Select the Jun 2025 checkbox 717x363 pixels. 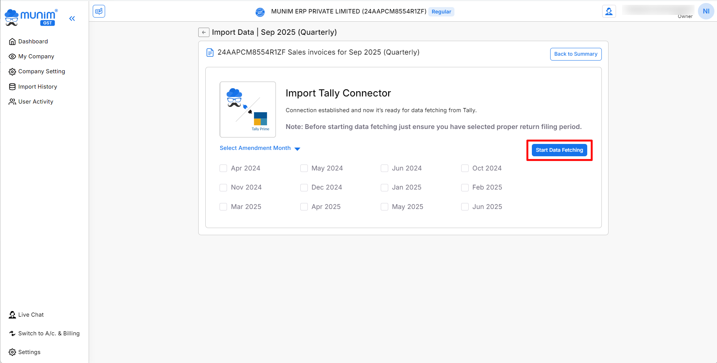[x=465, y=207]
